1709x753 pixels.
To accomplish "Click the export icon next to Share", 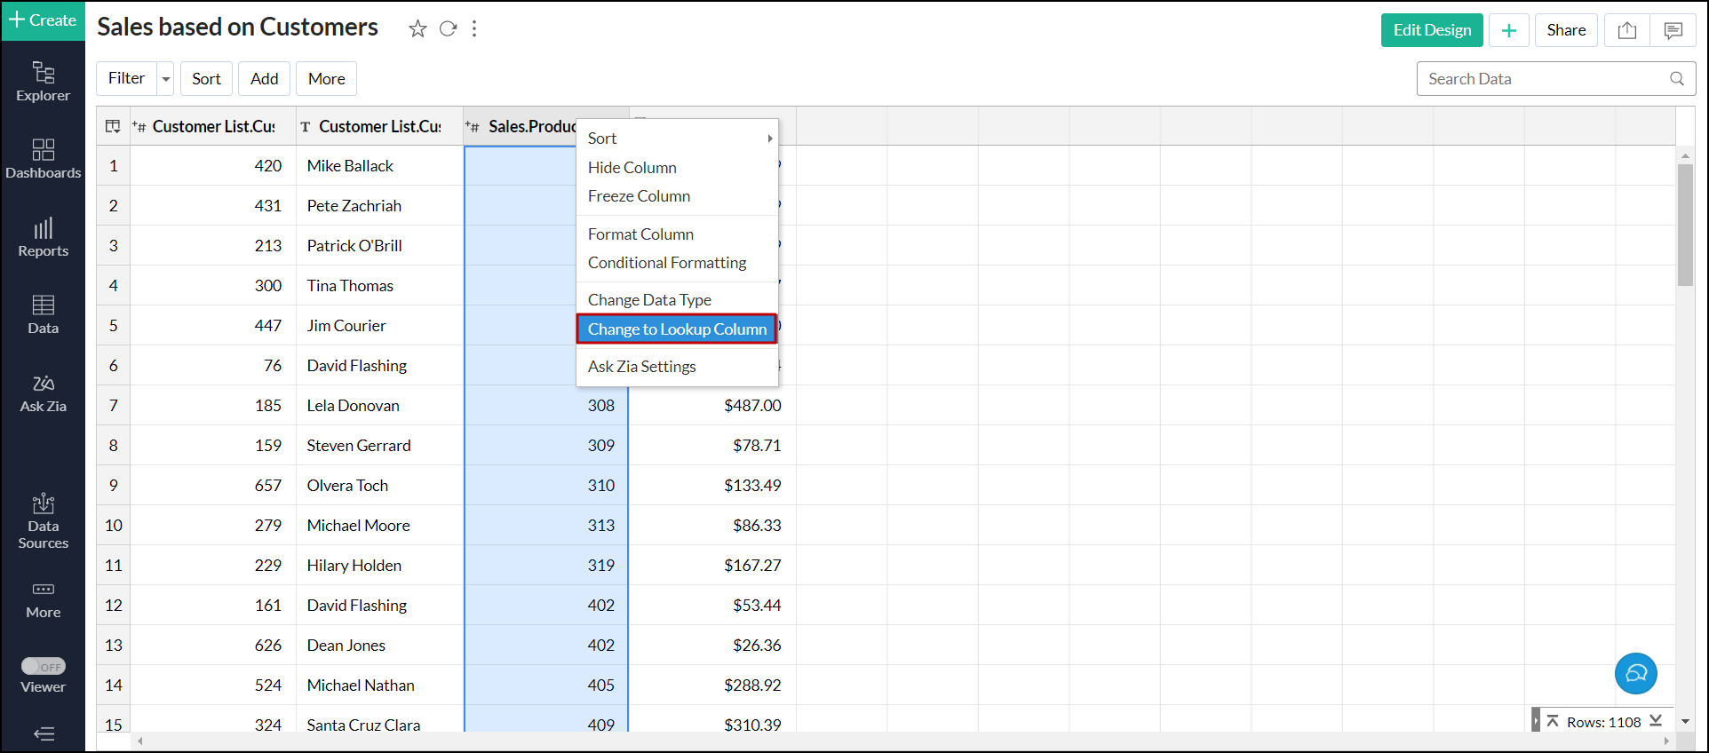I will click(1626, 30).
